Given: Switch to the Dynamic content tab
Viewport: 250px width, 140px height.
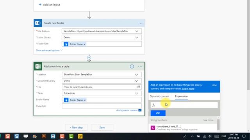Looking at the screenshot, I should [x=159, y=96].
